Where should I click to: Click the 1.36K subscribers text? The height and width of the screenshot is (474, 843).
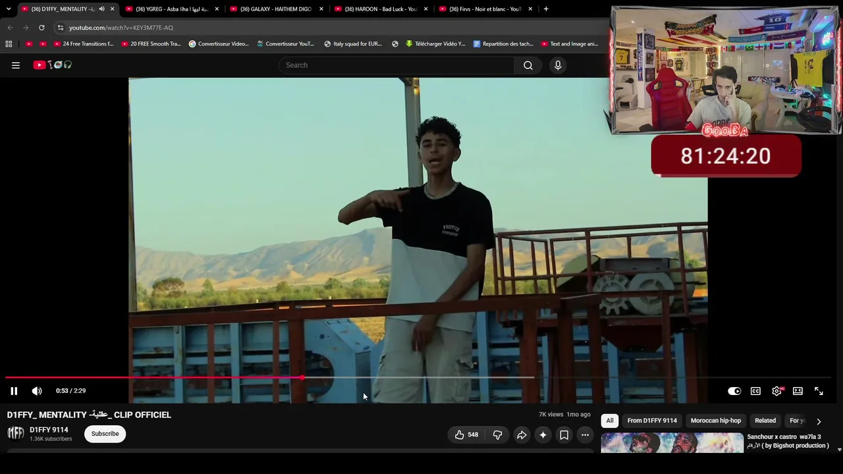[x=51, y=439]
